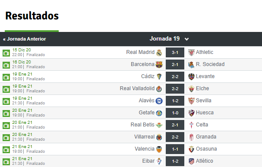Click the Sevilla club crest

click(x=191, y=101)
